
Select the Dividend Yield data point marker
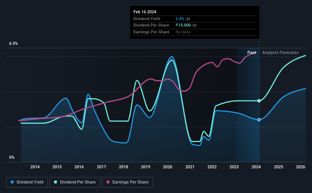tap(259, 120)
